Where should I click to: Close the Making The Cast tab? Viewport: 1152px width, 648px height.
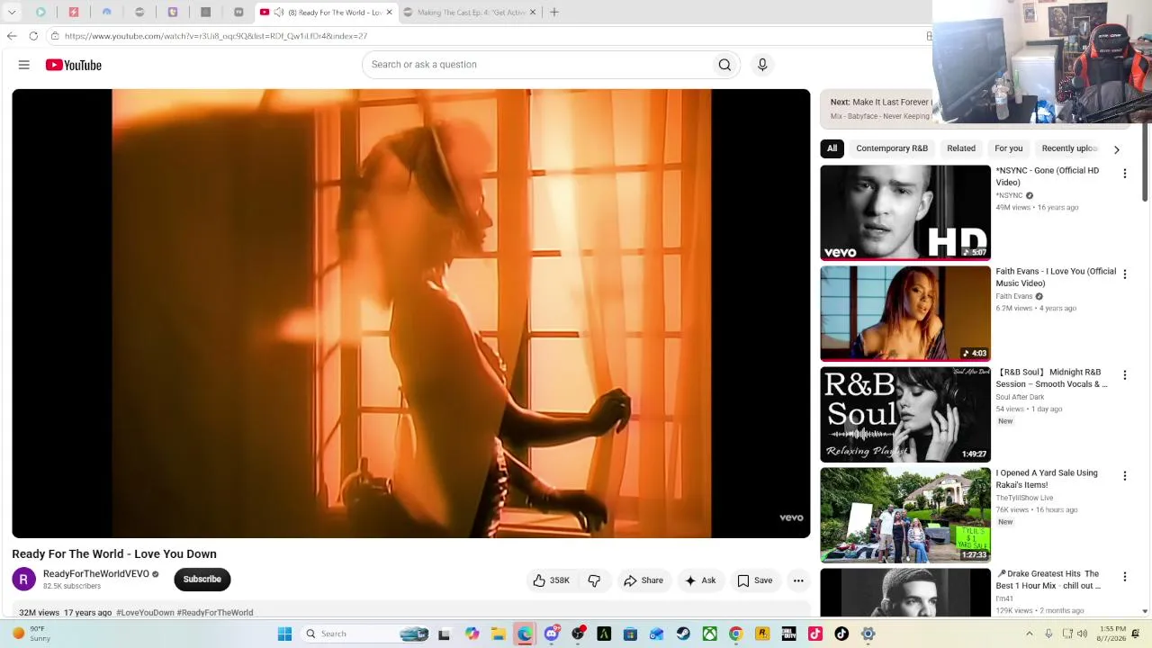pos(533,13)
